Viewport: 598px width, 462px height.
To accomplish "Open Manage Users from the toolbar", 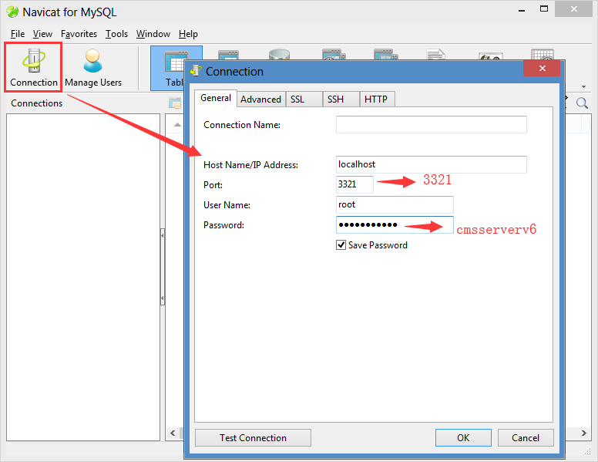I will point(93,68).
